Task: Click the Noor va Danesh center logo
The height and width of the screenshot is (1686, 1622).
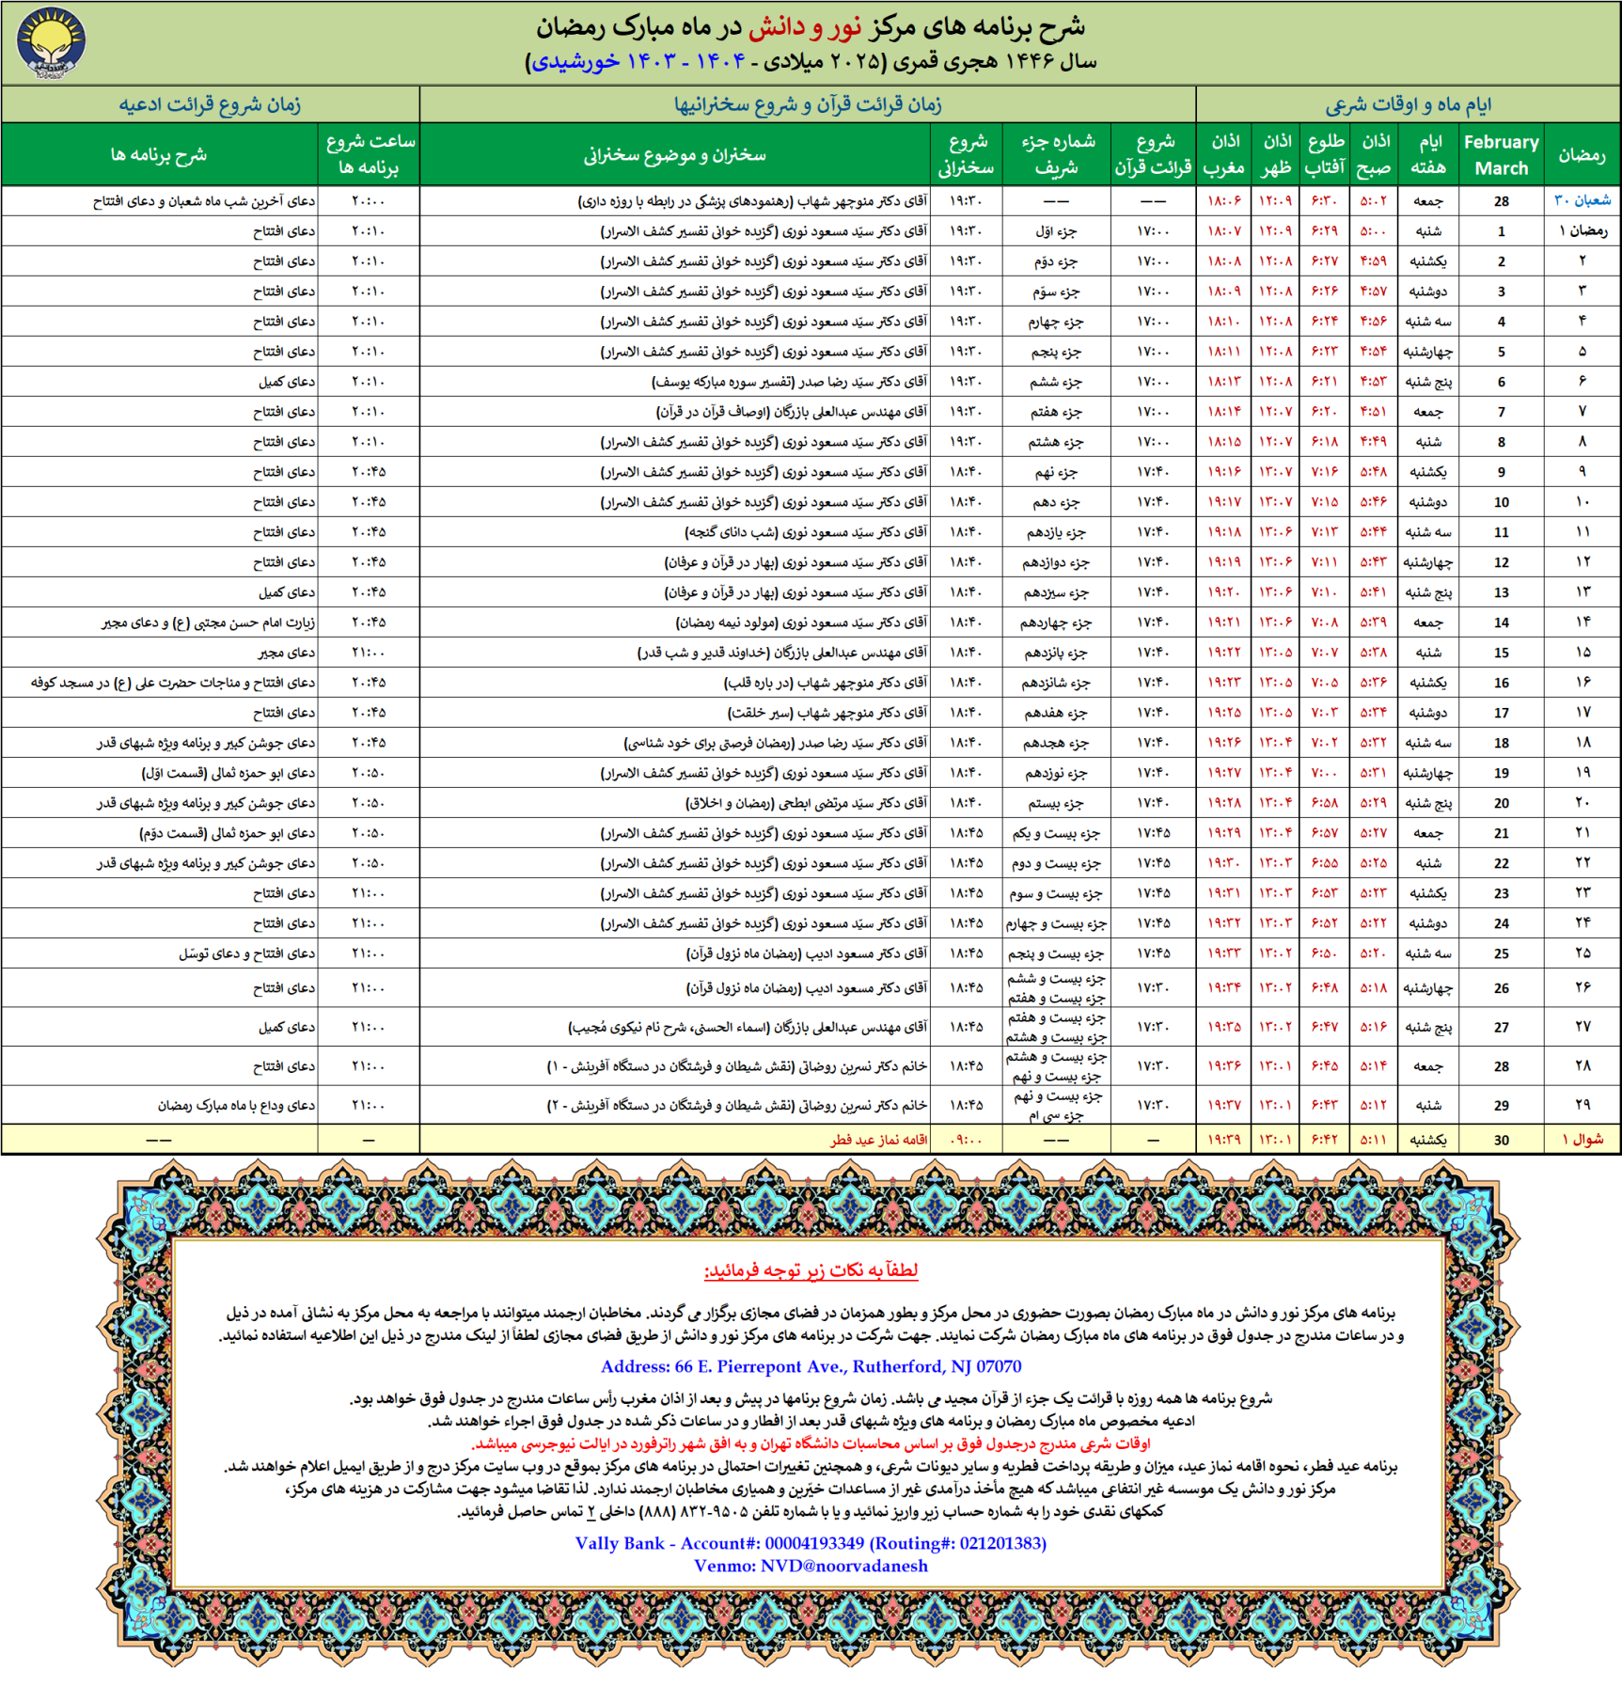Action: (x=52, y=43)
